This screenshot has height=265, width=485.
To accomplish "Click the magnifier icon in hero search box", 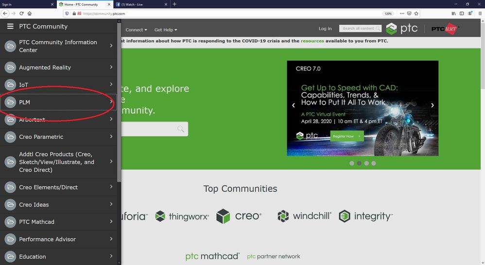I will 181,129.
